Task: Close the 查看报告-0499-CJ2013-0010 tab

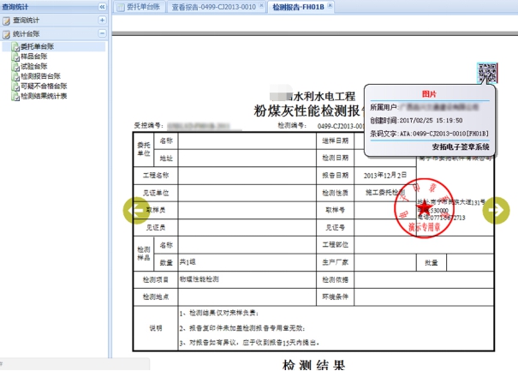Action: click(x=259, y=6)
